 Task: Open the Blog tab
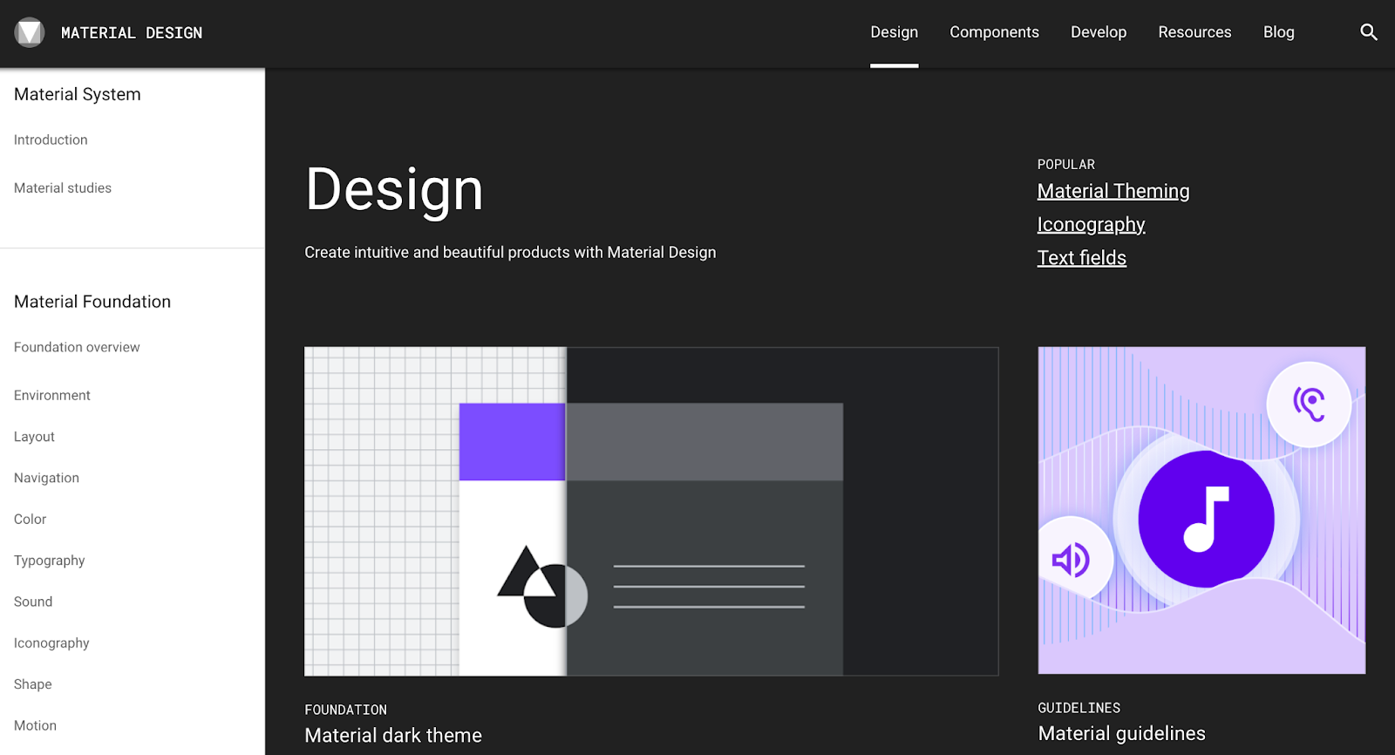(x=1278, y=32)
